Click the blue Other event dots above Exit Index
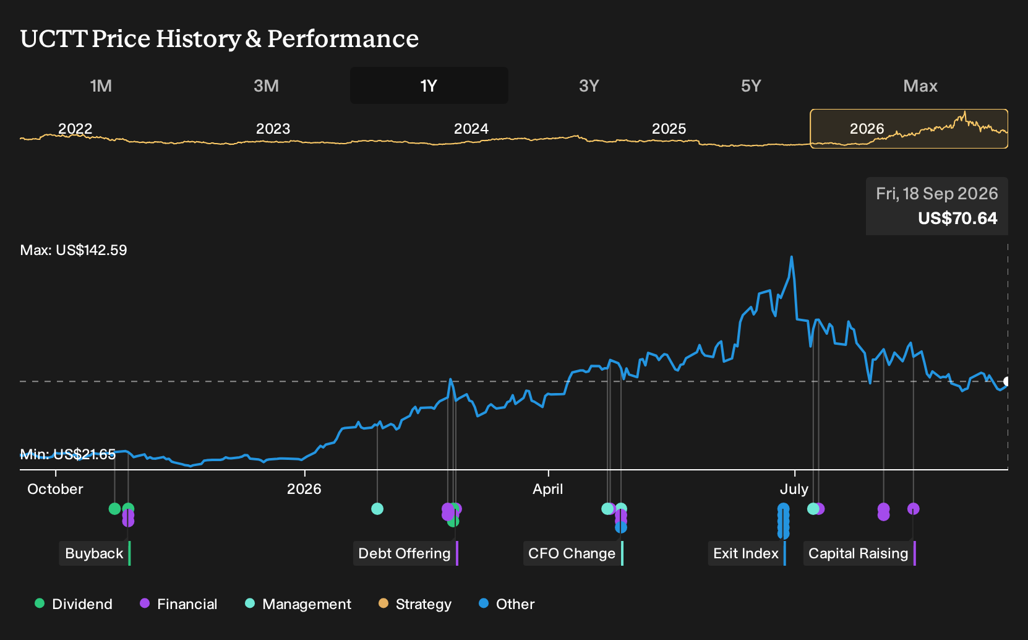Image resolution: width=1028 pixels, height=640 pixels. click(x=783, y=521)
